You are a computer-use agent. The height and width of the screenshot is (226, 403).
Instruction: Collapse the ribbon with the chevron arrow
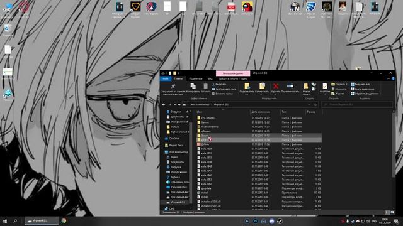389,78
